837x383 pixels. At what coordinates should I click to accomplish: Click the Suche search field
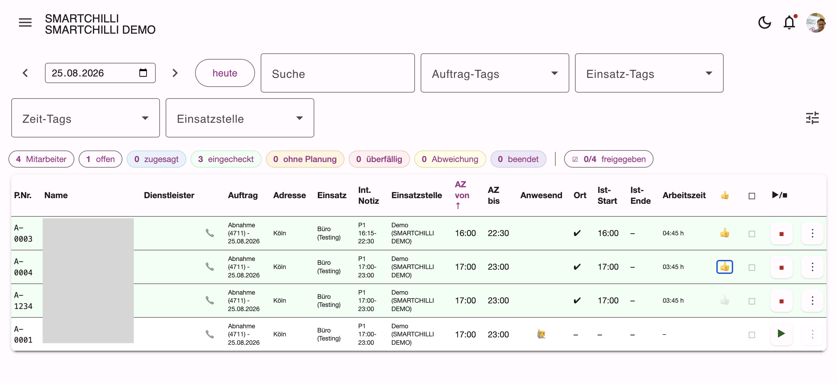click(338, 73)
